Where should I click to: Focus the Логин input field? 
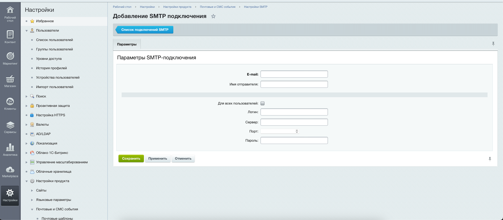tap(294, 112)
